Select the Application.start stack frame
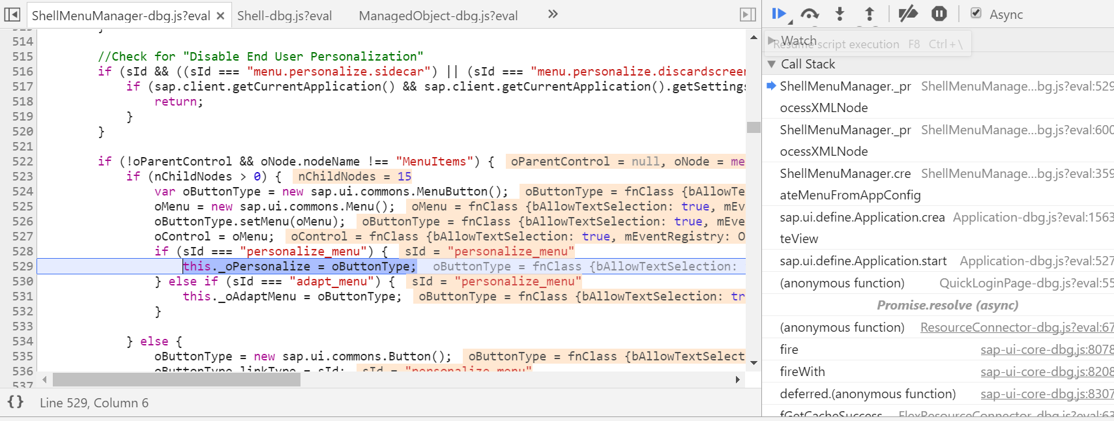This screenshot has height=421, width=1114. (939, 261)
